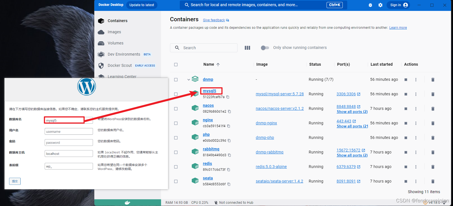The height and width of the screenshot is (206, 453).
Task: Stop the nacos container
Action: [406, 109]
